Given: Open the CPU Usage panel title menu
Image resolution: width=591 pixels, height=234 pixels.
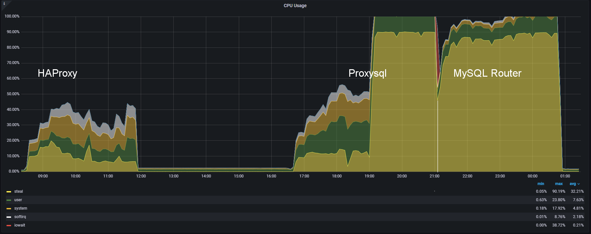Looking at the screenshot, I should 295,6.
